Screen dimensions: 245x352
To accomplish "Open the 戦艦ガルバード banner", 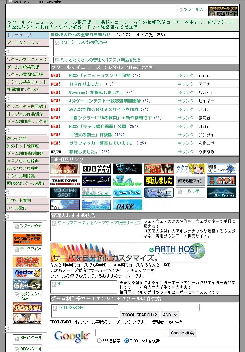I will coord(222,169).
